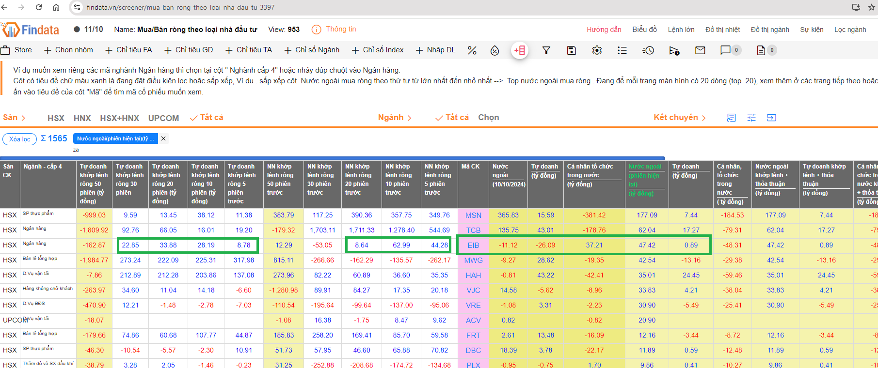Click the Store briefcase icon
This screenshot has height=368, width=878.
pos(5,50)
